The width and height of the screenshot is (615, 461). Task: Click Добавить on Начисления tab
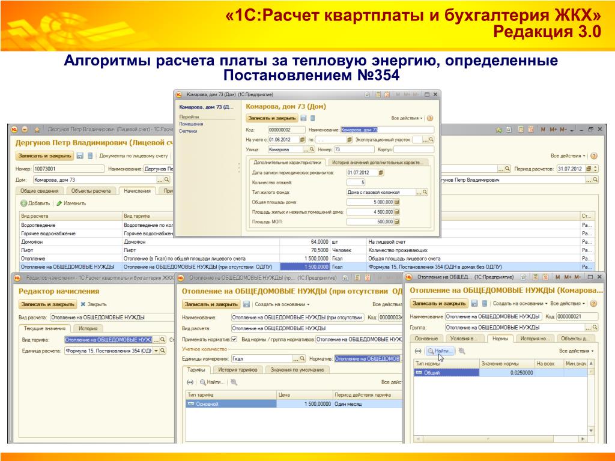point(35,203)
